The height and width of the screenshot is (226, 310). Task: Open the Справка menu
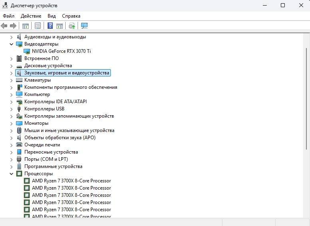[71, 16]
